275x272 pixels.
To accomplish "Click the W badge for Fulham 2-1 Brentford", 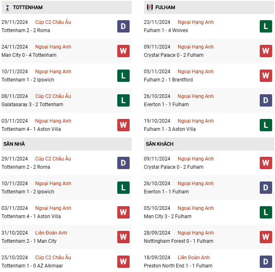I will [x=266, y=76].
